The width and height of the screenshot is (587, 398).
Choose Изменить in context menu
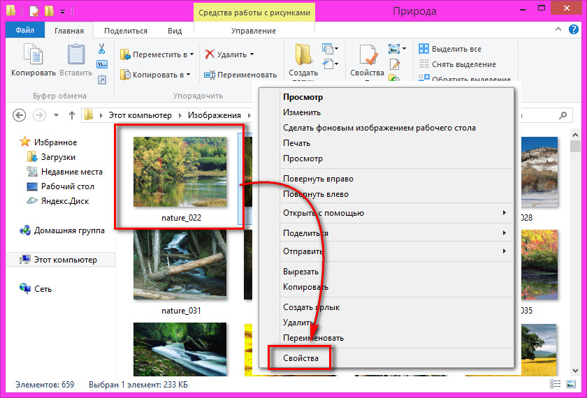click(x=302, y=112)
